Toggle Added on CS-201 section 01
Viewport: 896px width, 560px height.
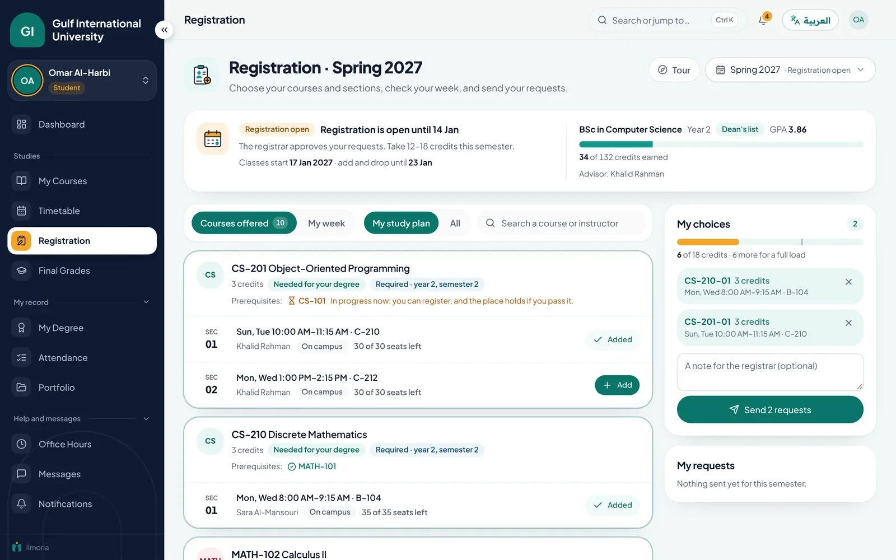pos(613,339)
